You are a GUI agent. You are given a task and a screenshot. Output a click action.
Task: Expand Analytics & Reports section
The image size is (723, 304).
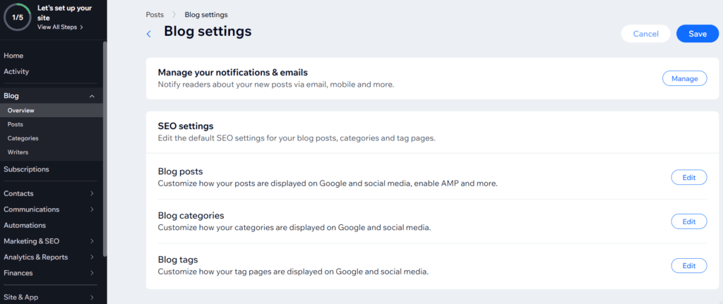coord(92,257)
